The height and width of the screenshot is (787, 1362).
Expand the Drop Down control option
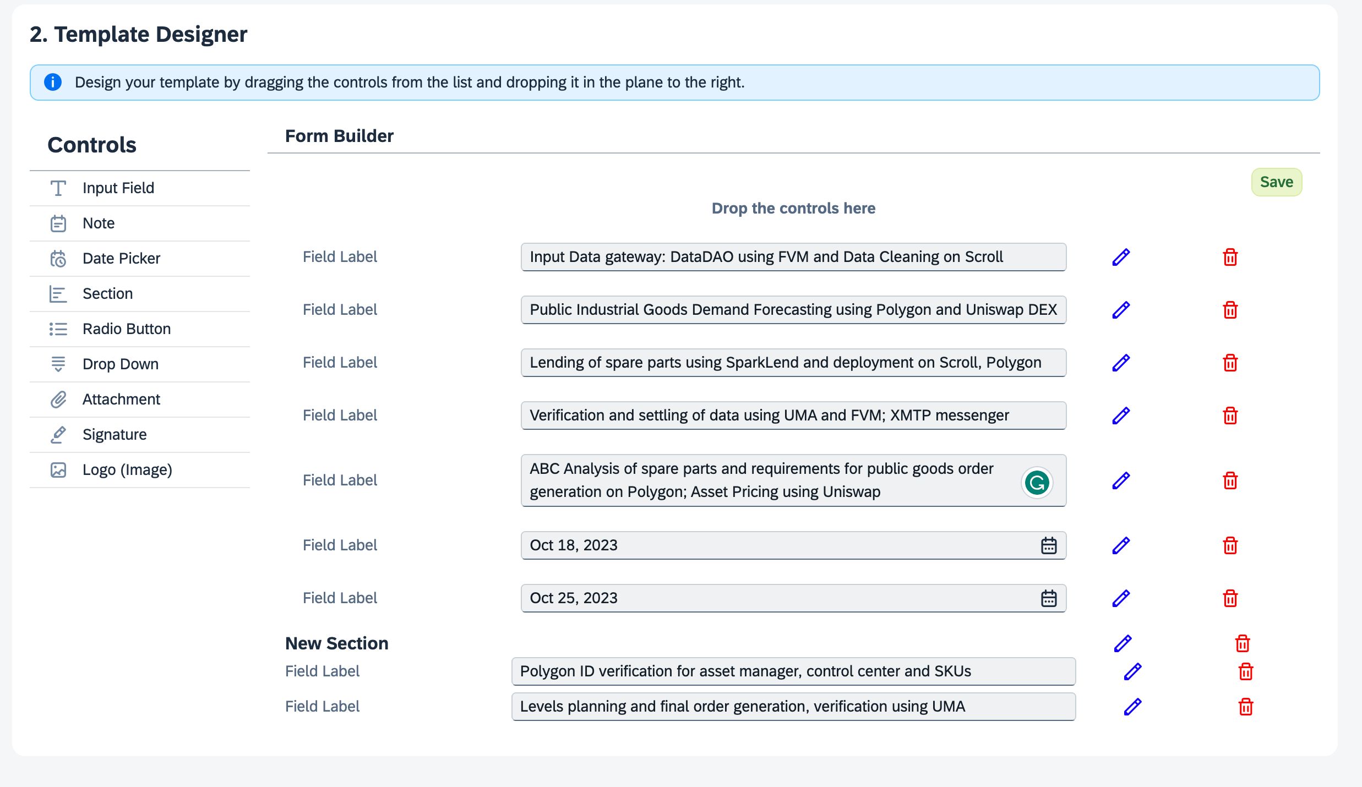point(120,364)
